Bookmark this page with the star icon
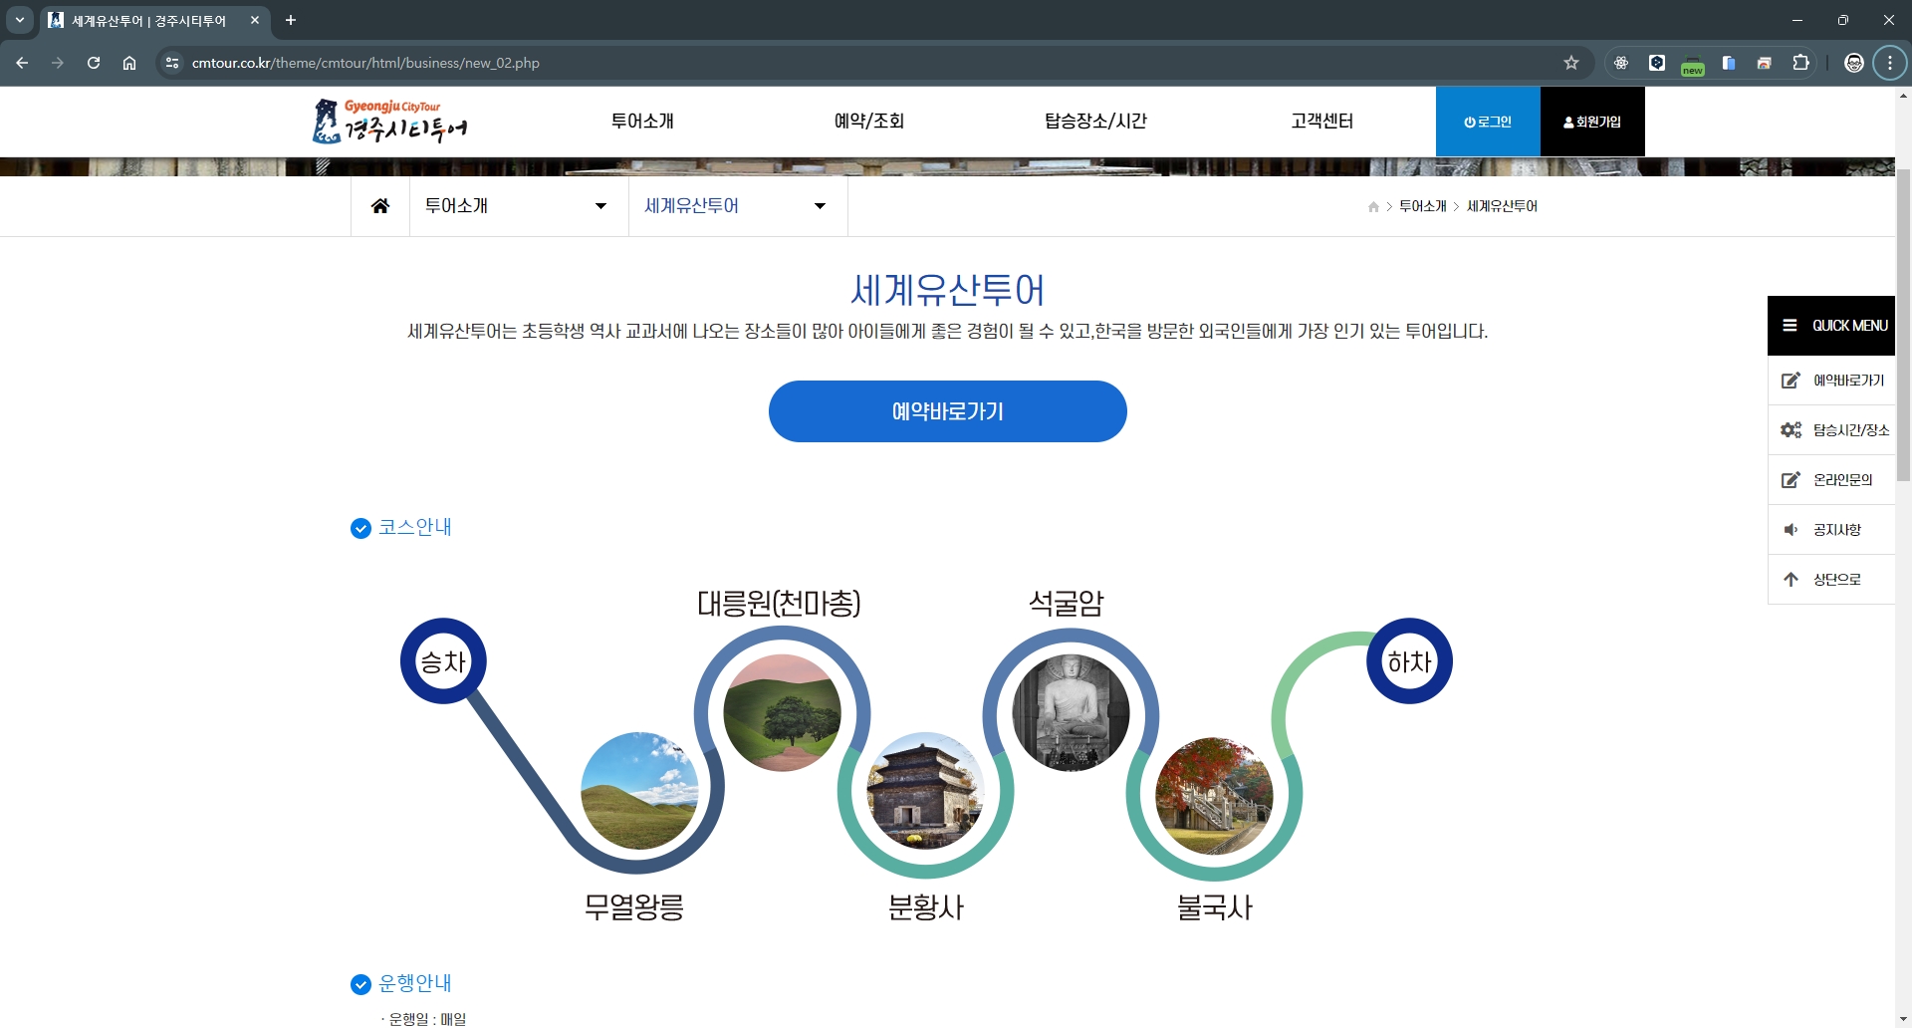 pyautogui.click(x=1571, y=63)
